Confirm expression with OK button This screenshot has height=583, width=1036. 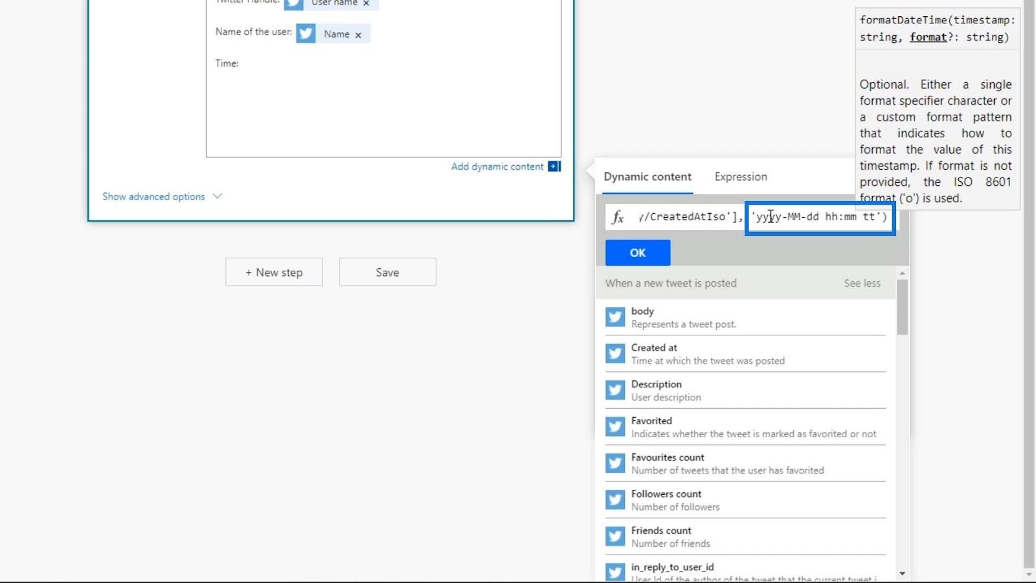point(638,253)
